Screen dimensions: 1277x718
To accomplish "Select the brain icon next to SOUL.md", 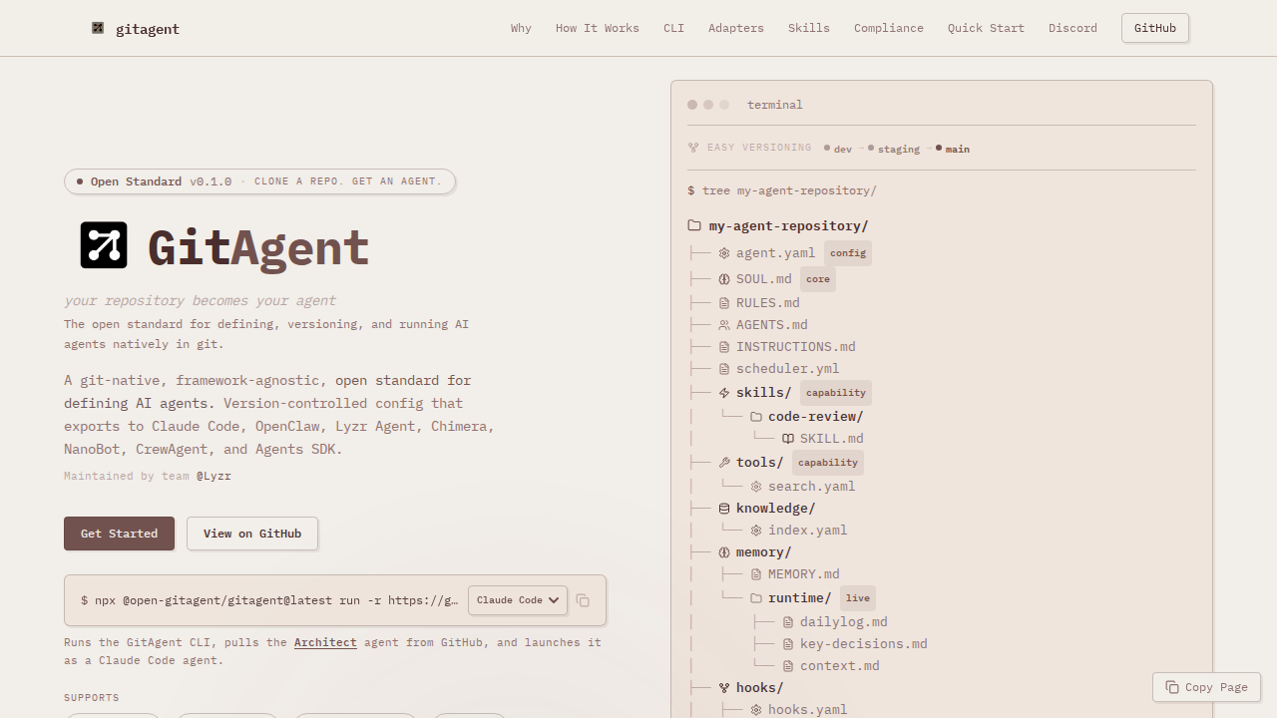I will pos(723,278).
